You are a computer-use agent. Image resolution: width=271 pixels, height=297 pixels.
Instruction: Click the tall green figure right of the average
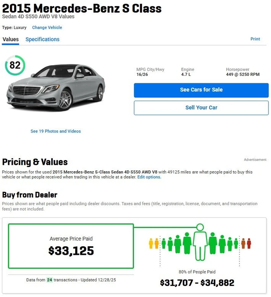click(x=213, y=243)
